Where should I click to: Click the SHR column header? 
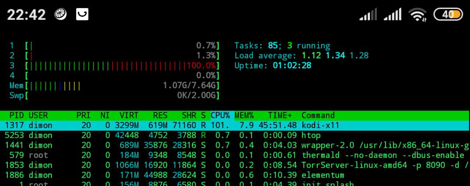(189, 115)
